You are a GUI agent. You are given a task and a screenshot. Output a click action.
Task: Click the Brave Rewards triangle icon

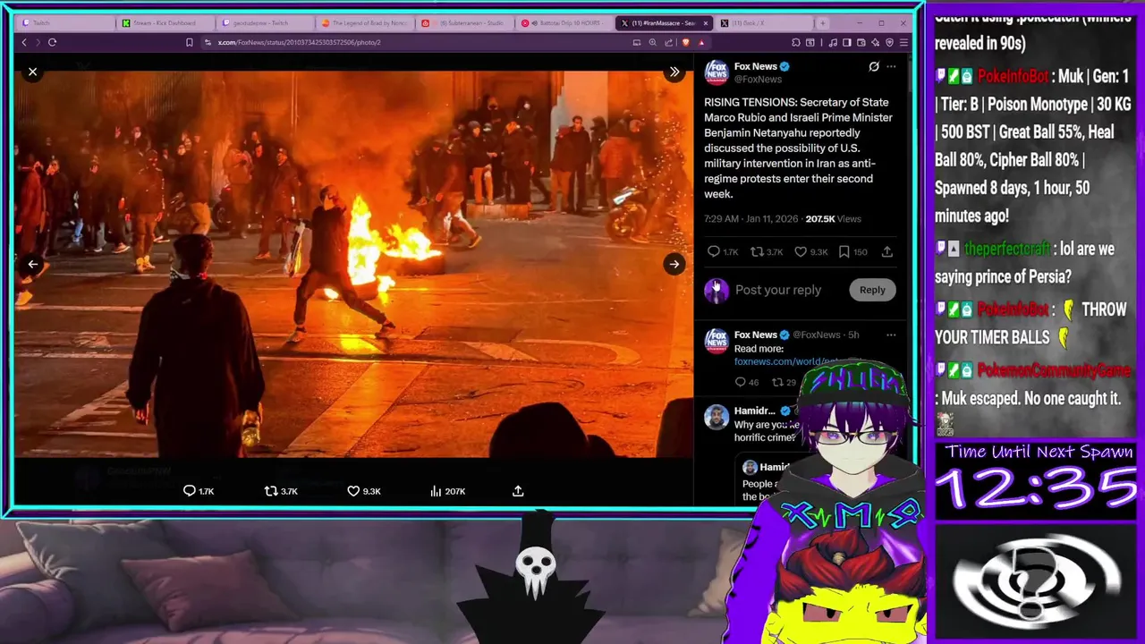[701, 42]
